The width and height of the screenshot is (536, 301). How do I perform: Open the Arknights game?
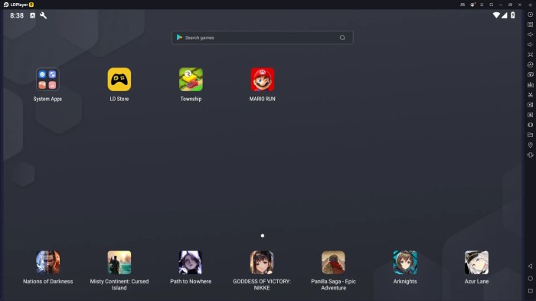click(x=405, y=263)
